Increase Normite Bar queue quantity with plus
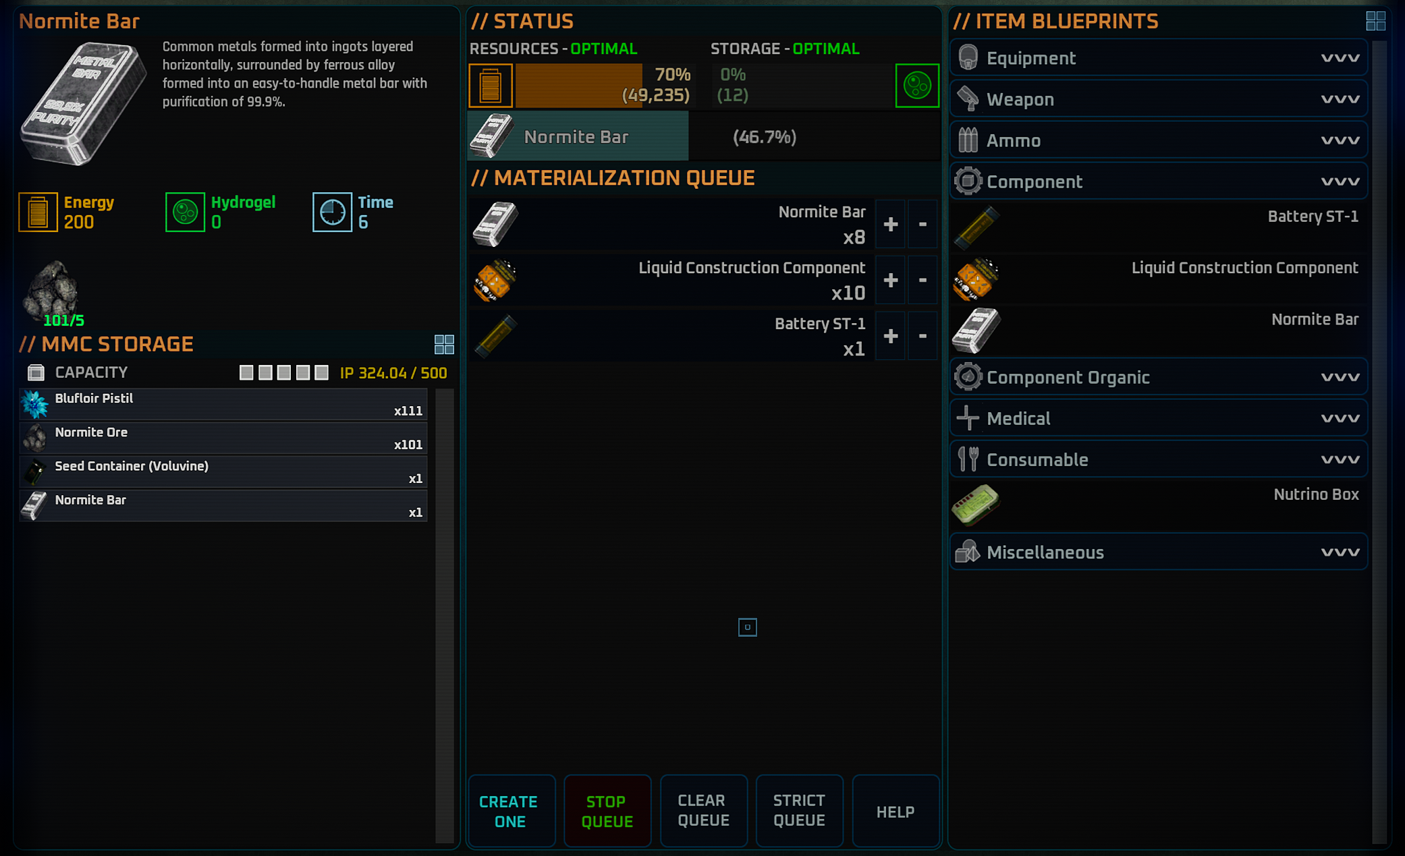 (890, 224)
